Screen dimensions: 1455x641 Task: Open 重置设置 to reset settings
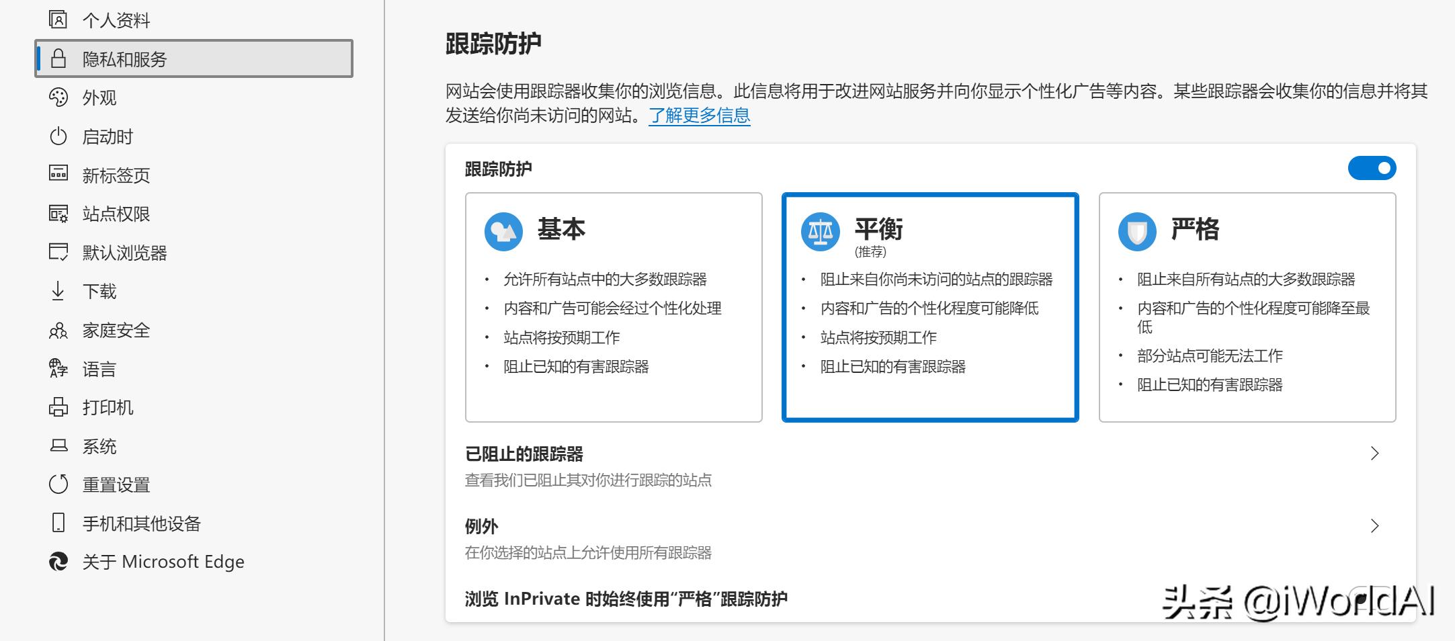click(59, 483)
